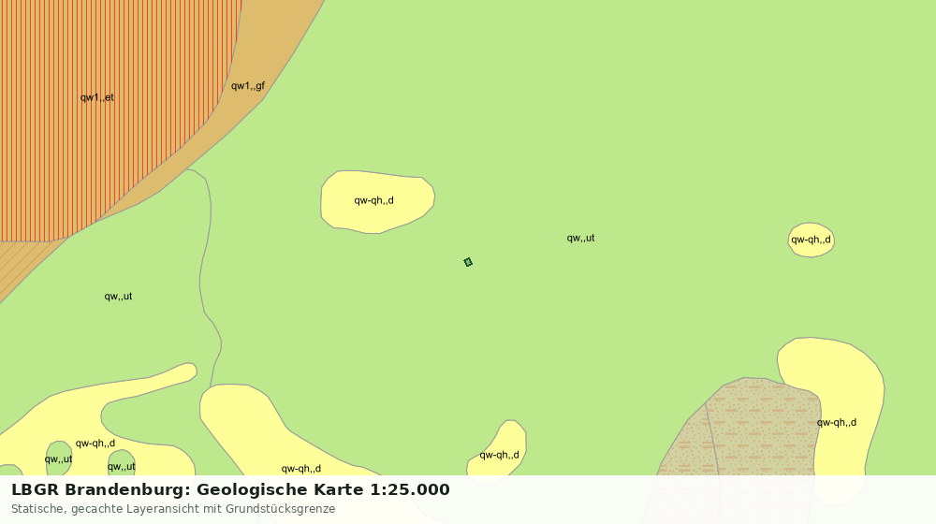
Task: Click the qw-qh,,d label beside the dotted brown patch
Action: (x=836, y=423)
